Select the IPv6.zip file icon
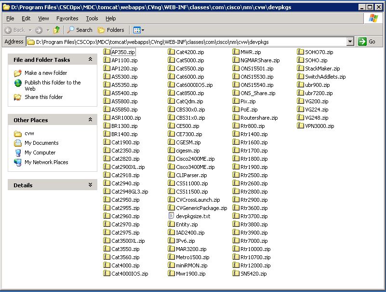 (171, 240)
